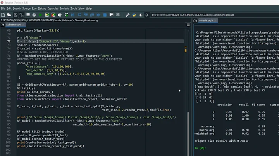Image resolution: width=279 pixels, height=156 pixels.
Task: Open the Consoles menu
Action: point(53,8)
